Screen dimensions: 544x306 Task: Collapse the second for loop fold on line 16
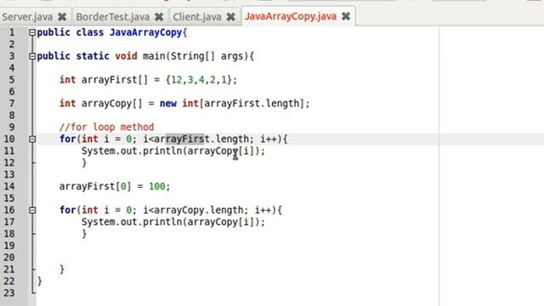[32, 210]
